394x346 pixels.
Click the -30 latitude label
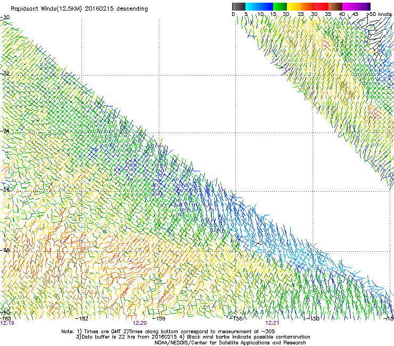(x=5, y=18)
